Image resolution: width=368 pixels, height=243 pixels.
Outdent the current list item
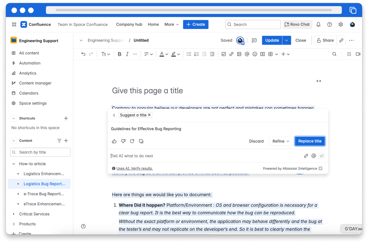pyautogui.click(x=204, y=54)
